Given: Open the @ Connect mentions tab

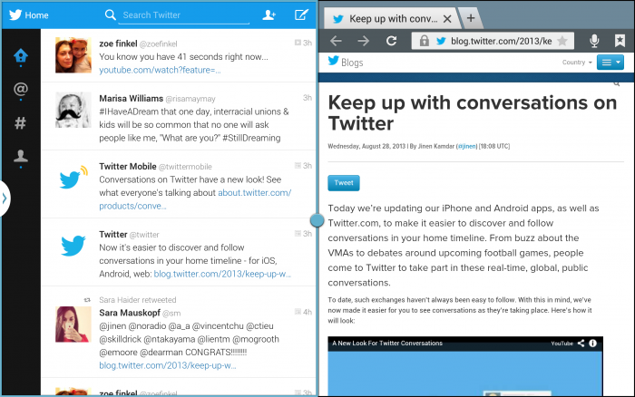Looking at the screenshot, I should [x=20, y=89].
